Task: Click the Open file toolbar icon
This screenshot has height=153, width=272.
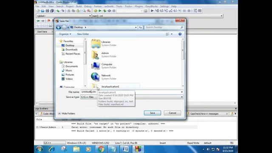Action: (42, 11)
